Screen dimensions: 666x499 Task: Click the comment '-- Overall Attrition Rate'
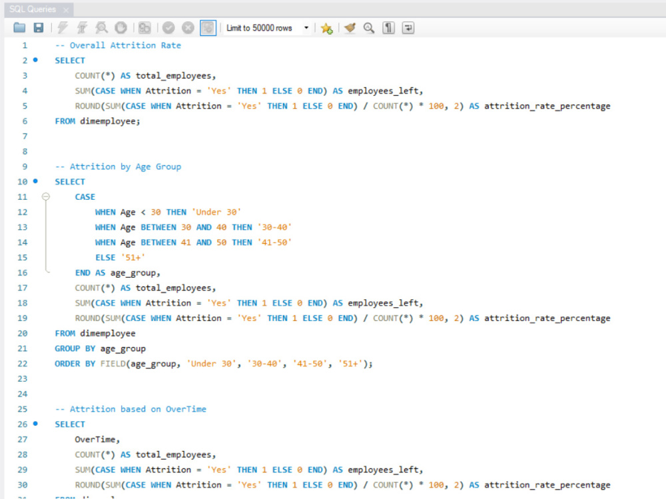click(118, 45)
